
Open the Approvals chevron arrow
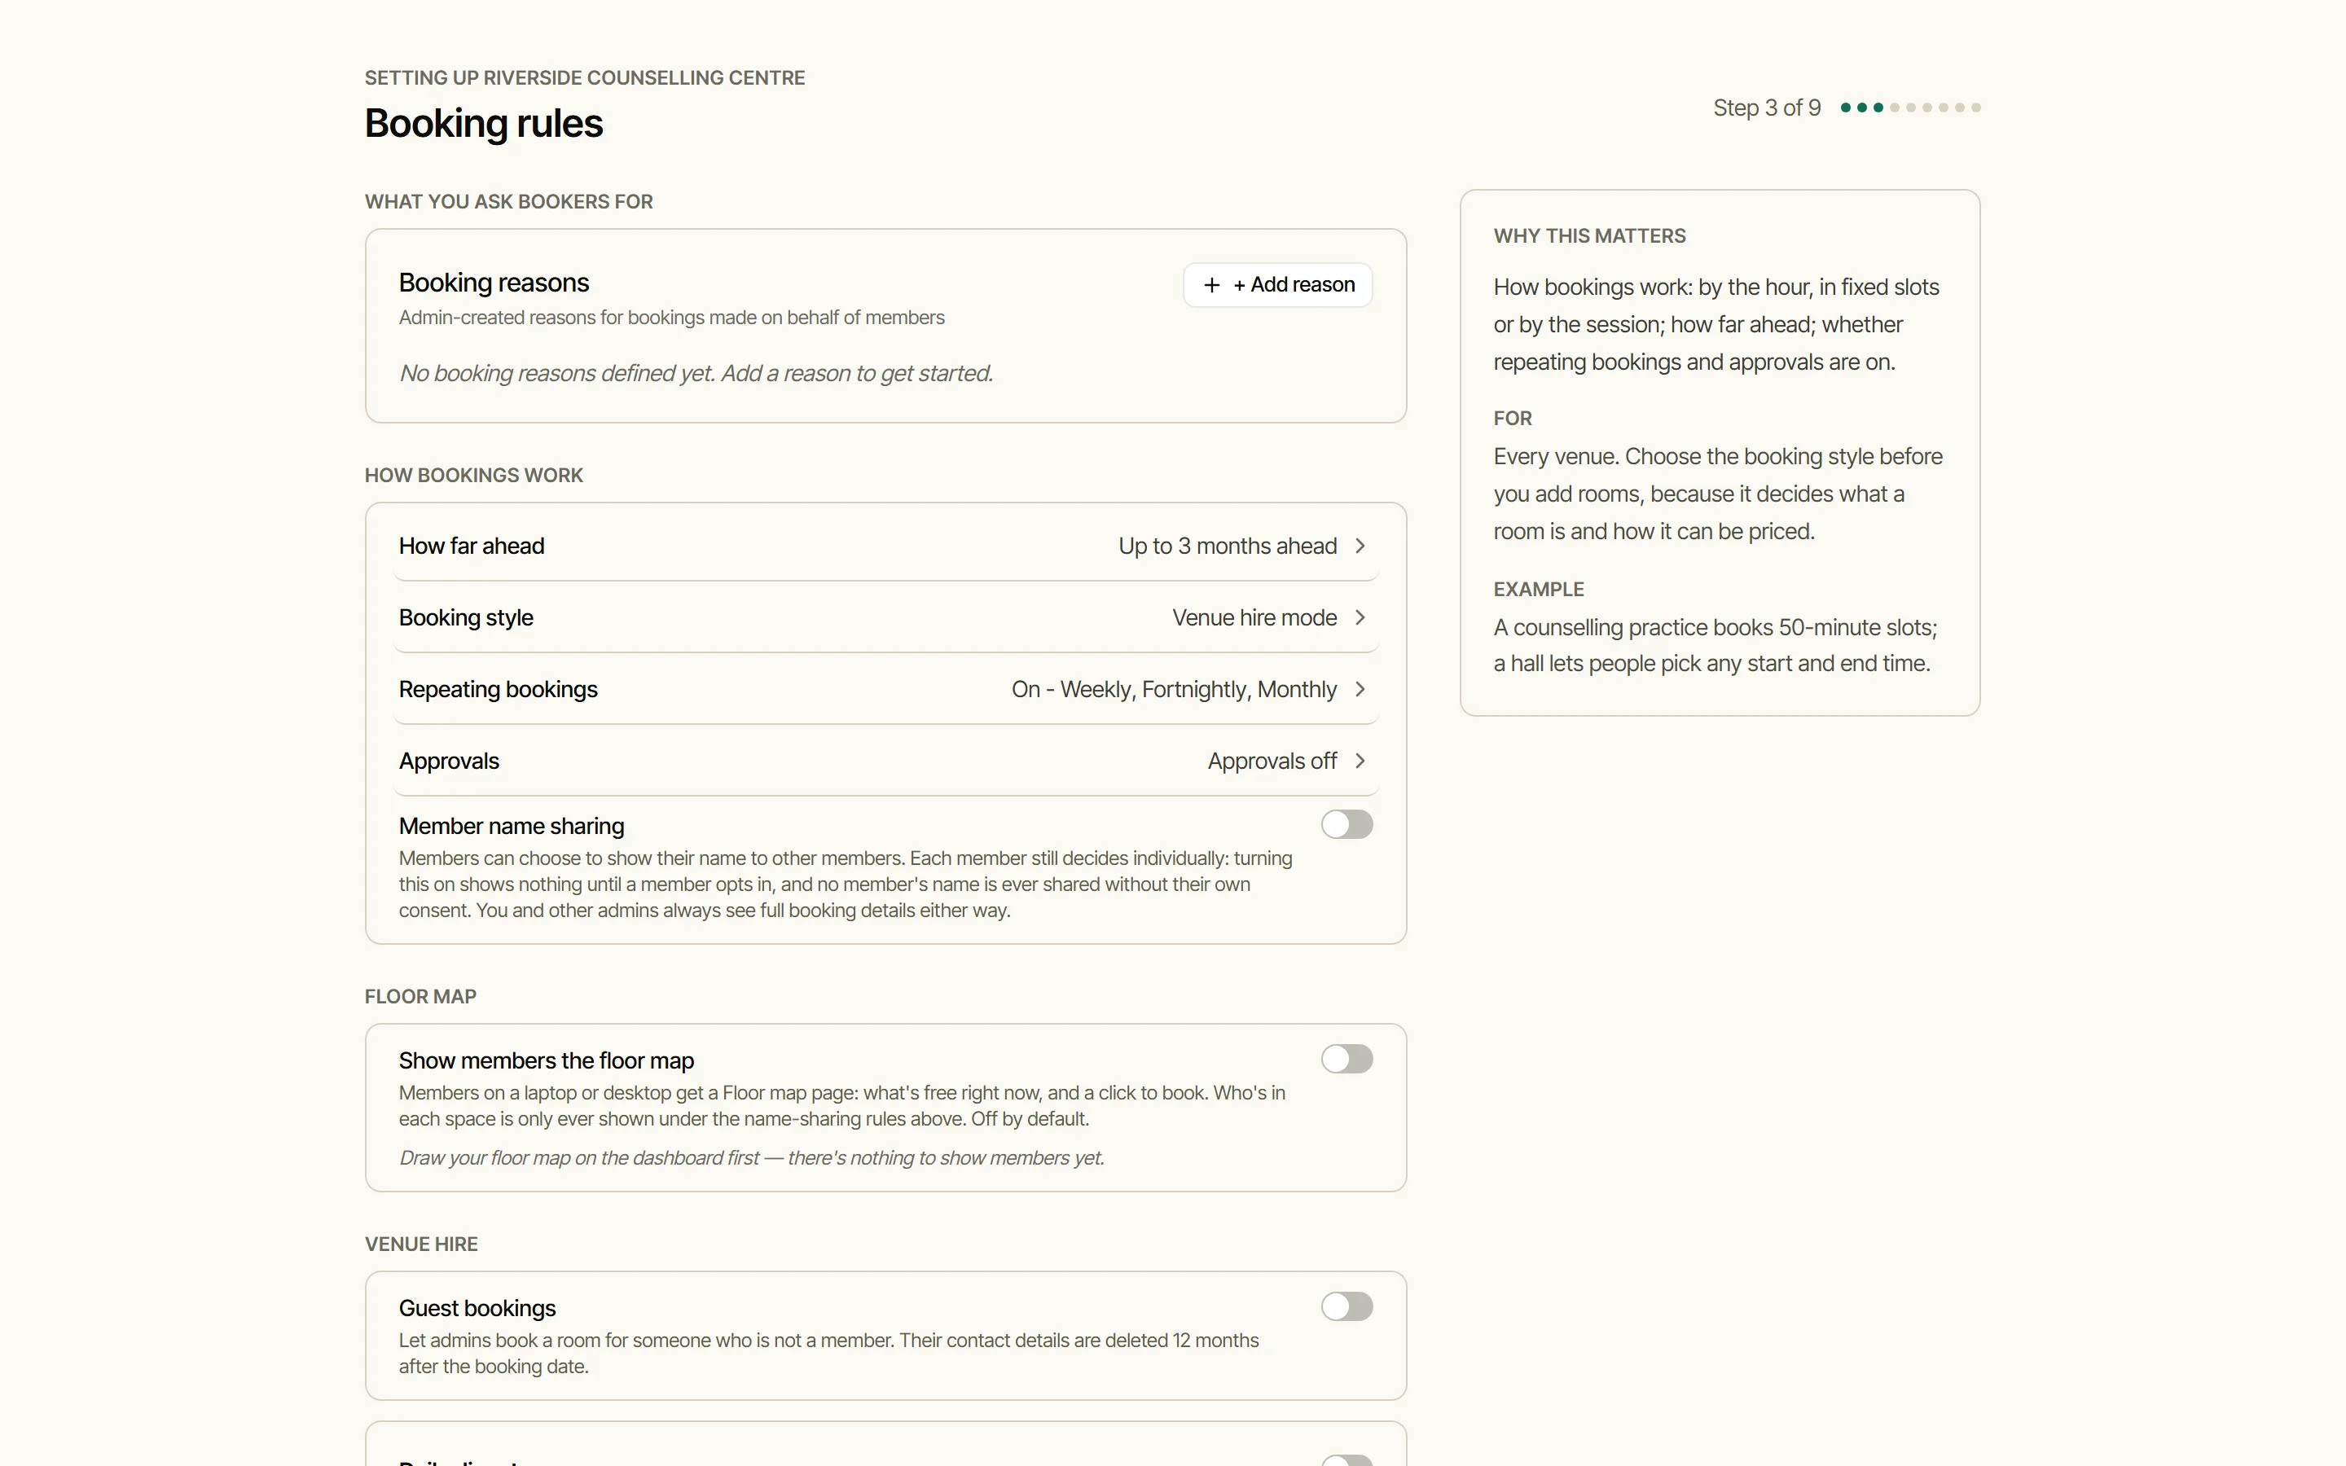coord(1360,762)
